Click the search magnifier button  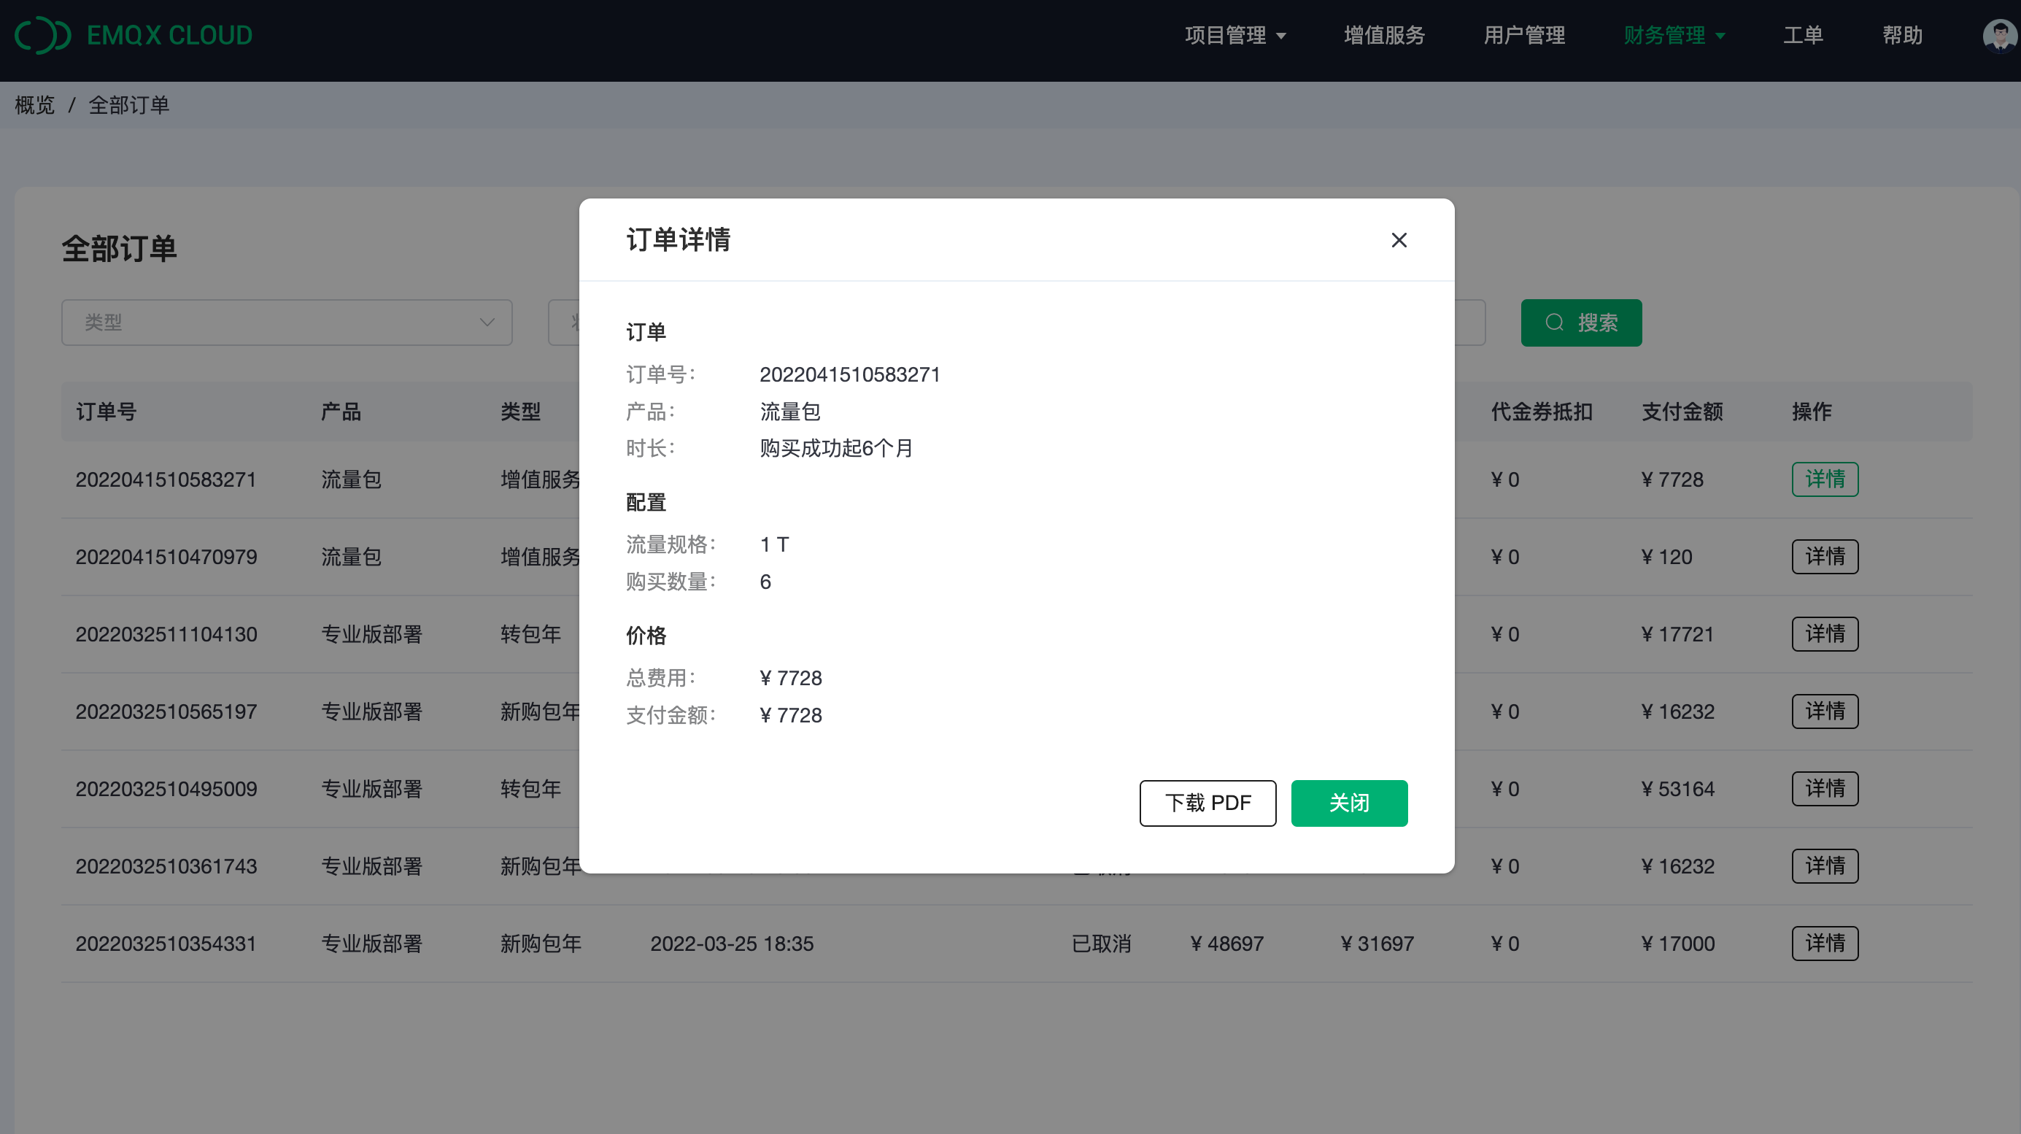pos(1581,323)
